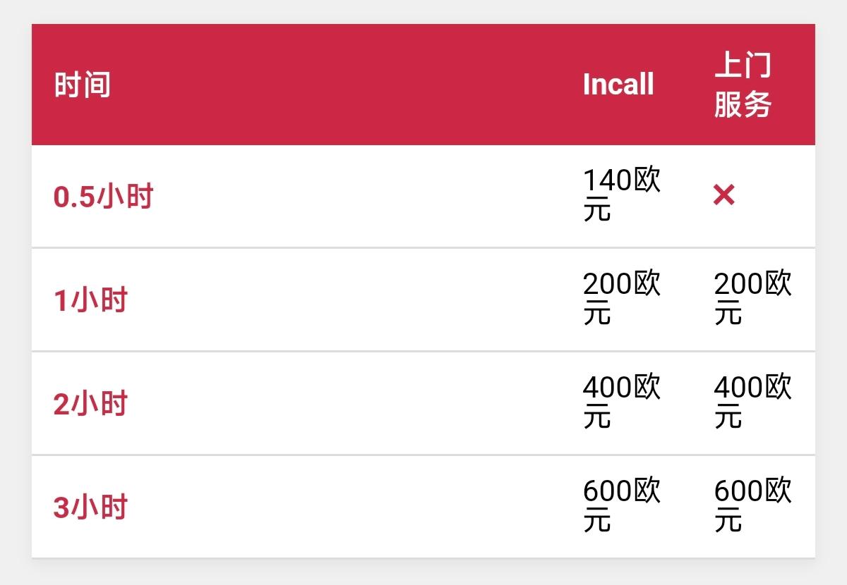Select the 400欧元 上门服务 price
This screenshot has height=585, width=847.
click(753, 402)
